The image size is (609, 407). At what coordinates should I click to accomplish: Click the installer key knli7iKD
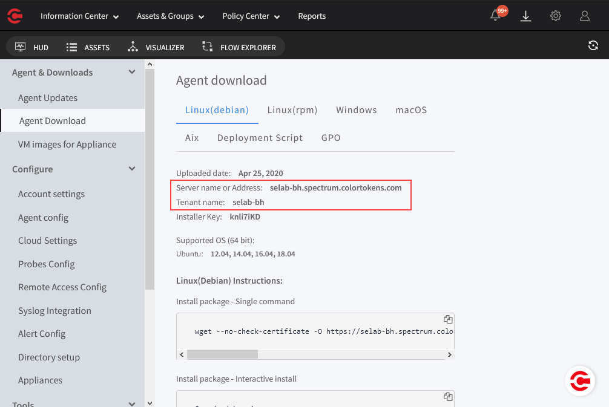click(x=245, y=217)
